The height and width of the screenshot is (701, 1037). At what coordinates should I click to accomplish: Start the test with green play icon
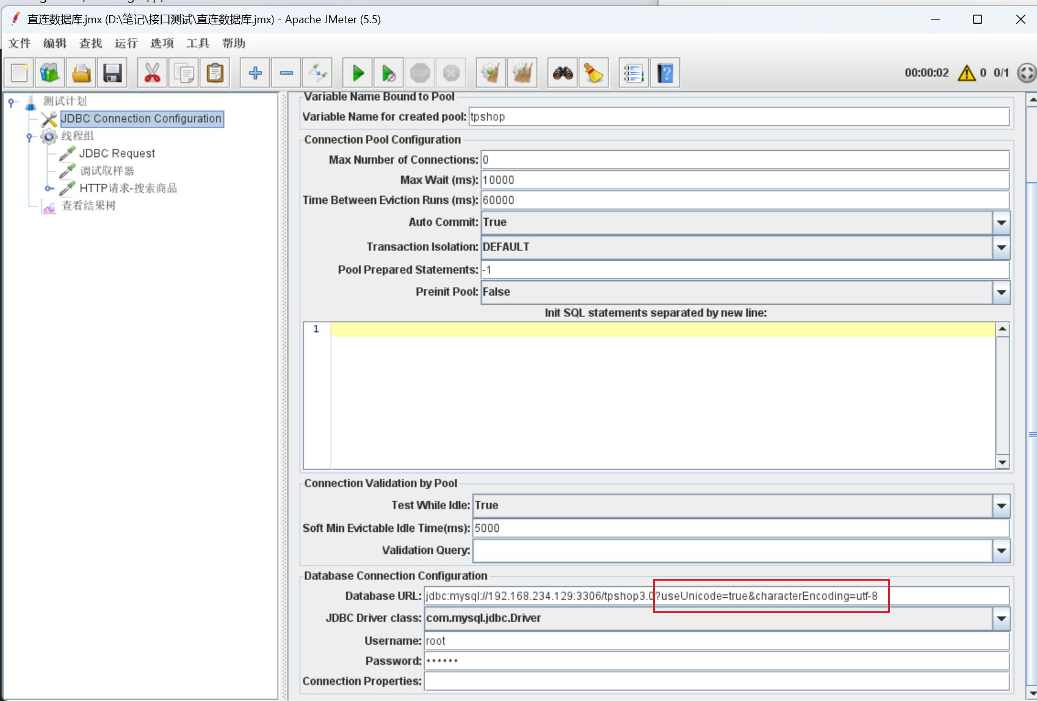click(358, 73)
